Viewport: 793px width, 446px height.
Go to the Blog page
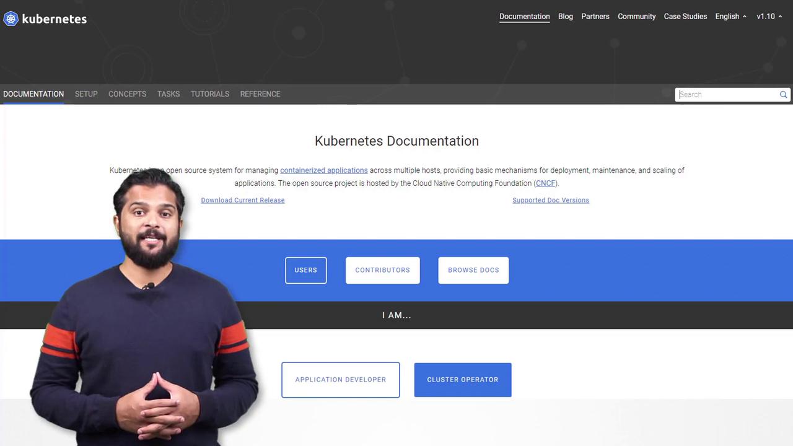click(566, 17)
